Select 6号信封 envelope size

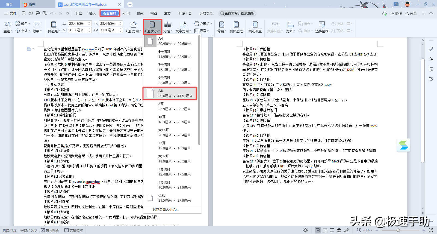171,54
